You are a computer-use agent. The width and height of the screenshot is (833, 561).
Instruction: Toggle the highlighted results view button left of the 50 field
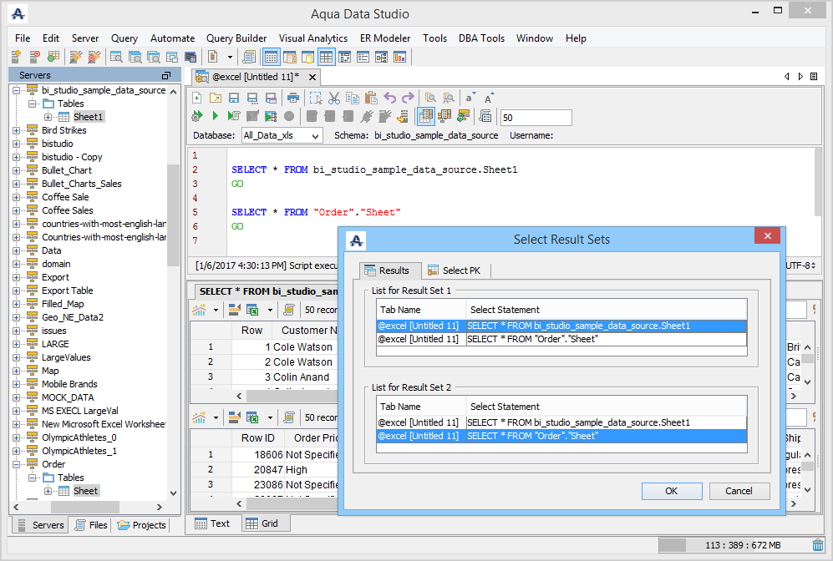click(426, 116)
